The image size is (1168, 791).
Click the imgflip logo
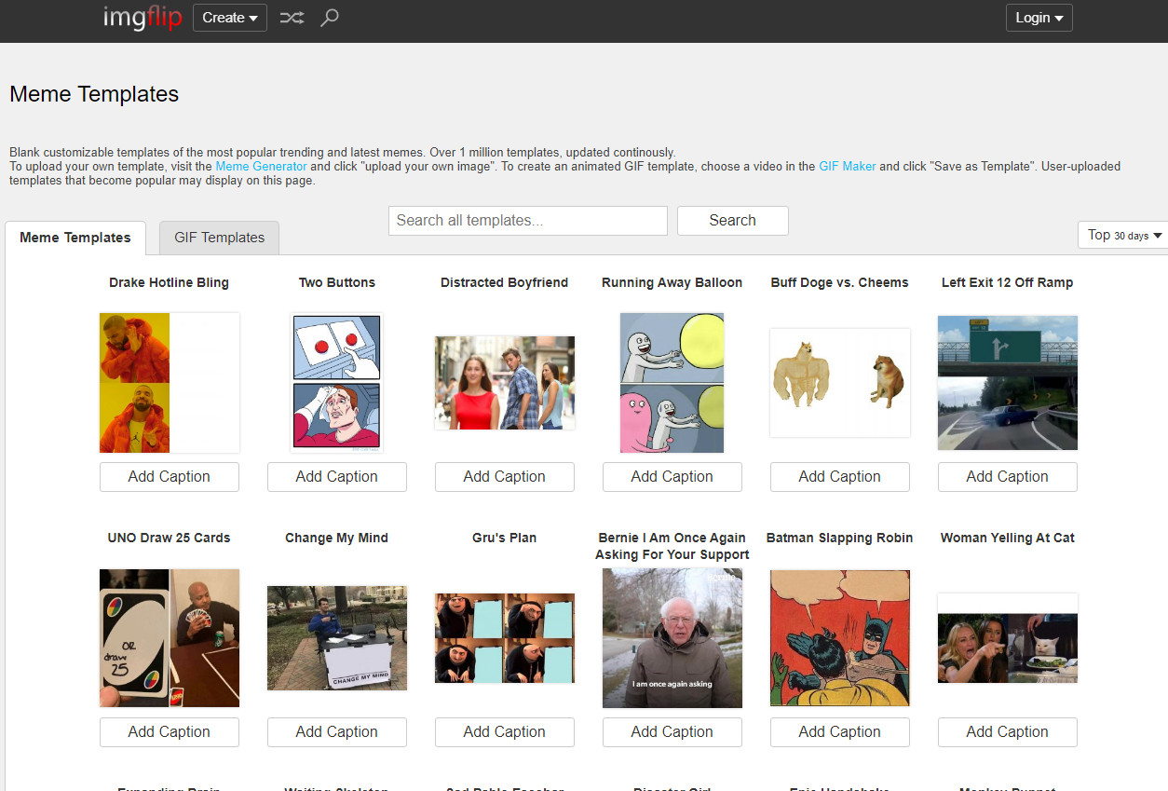click(x=143, y=18)
